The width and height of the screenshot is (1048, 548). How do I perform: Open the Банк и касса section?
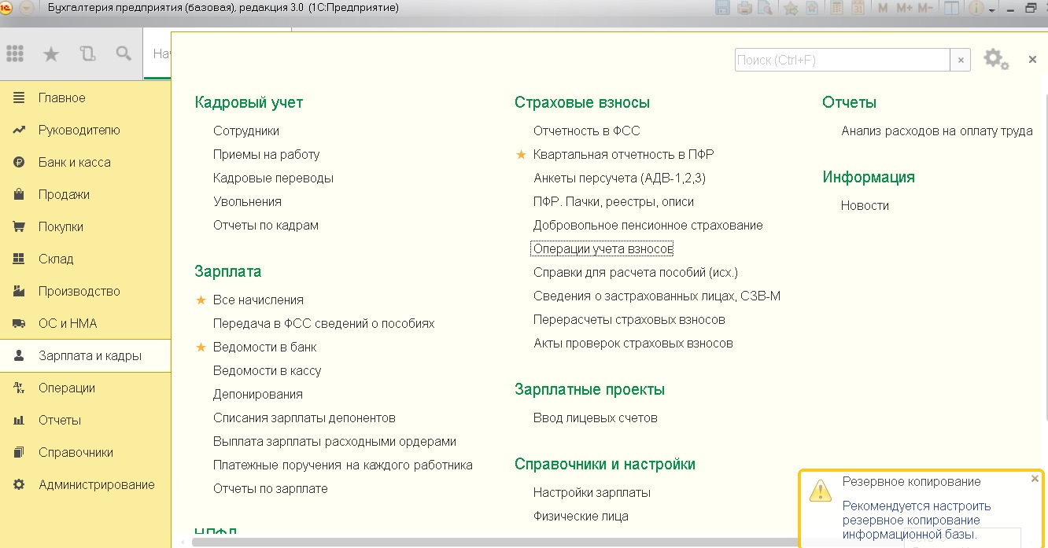[x=85, y=162]
